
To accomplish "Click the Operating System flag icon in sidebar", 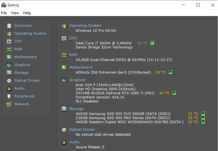I will point(9,33).
